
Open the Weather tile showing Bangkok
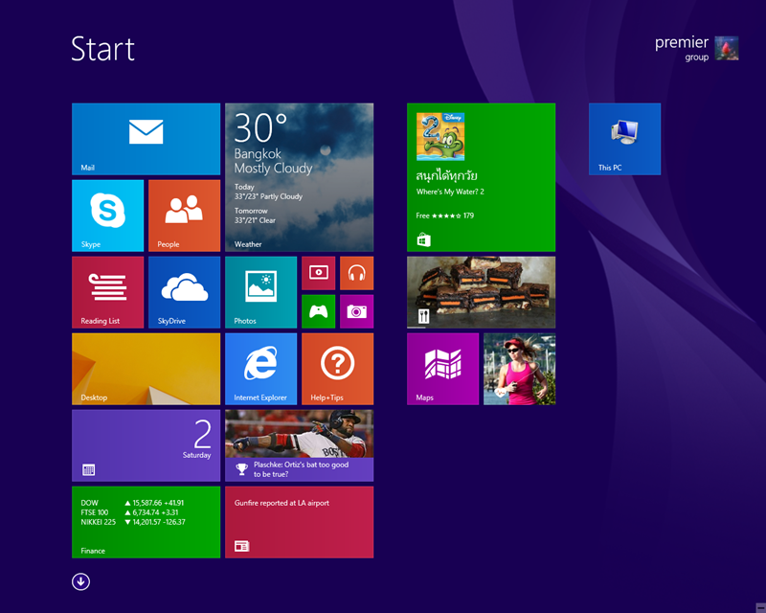point(299,177)
